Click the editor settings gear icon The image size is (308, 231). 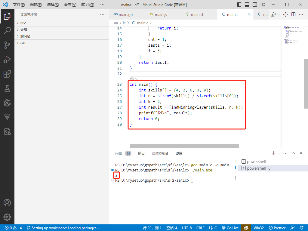pos(285,14)
